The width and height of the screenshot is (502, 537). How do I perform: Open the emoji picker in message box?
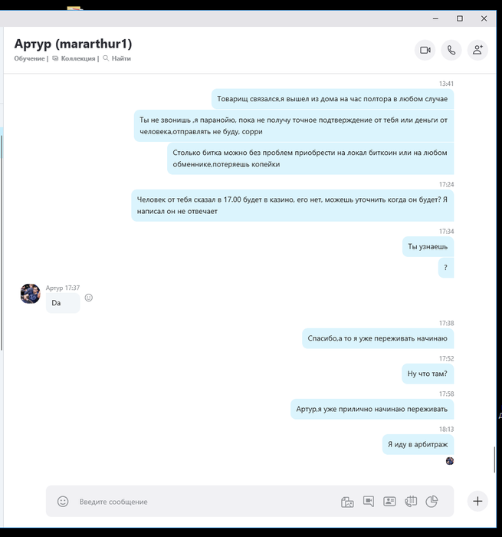coord(63,502)
